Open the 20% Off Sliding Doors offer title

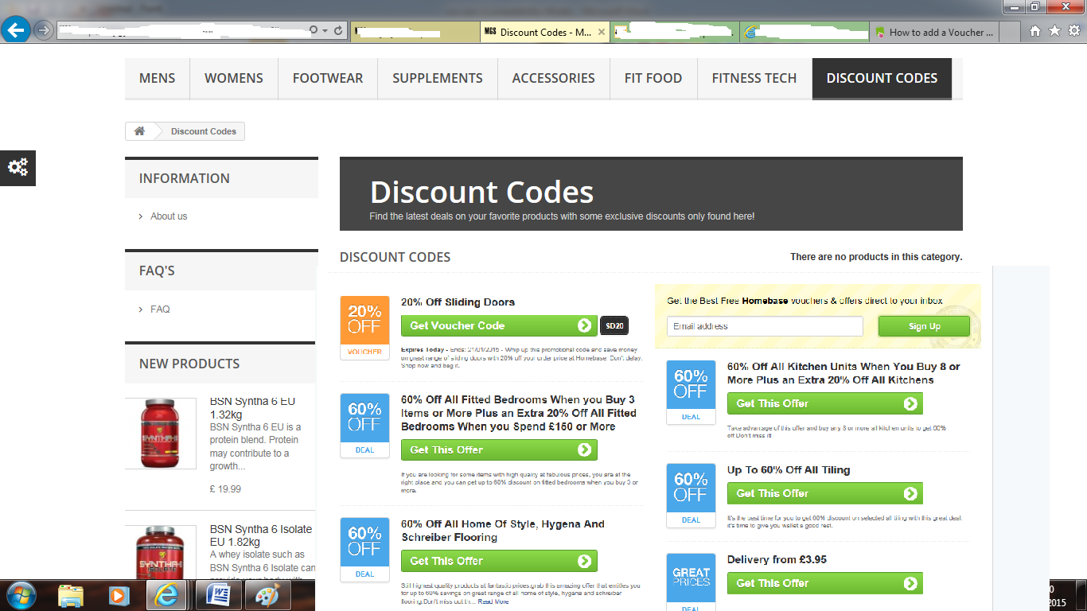[458, 302]
